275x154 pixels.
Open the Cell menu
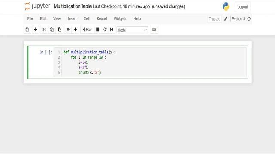click(86, 18)
